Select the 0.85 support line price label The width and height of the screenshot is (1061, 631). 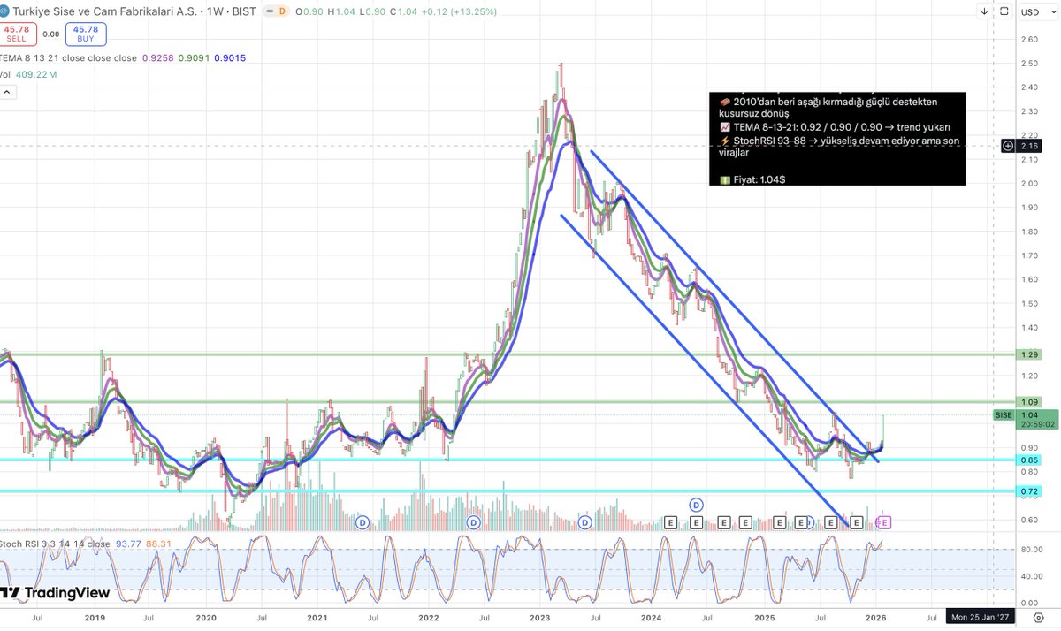pos(1029,460)
